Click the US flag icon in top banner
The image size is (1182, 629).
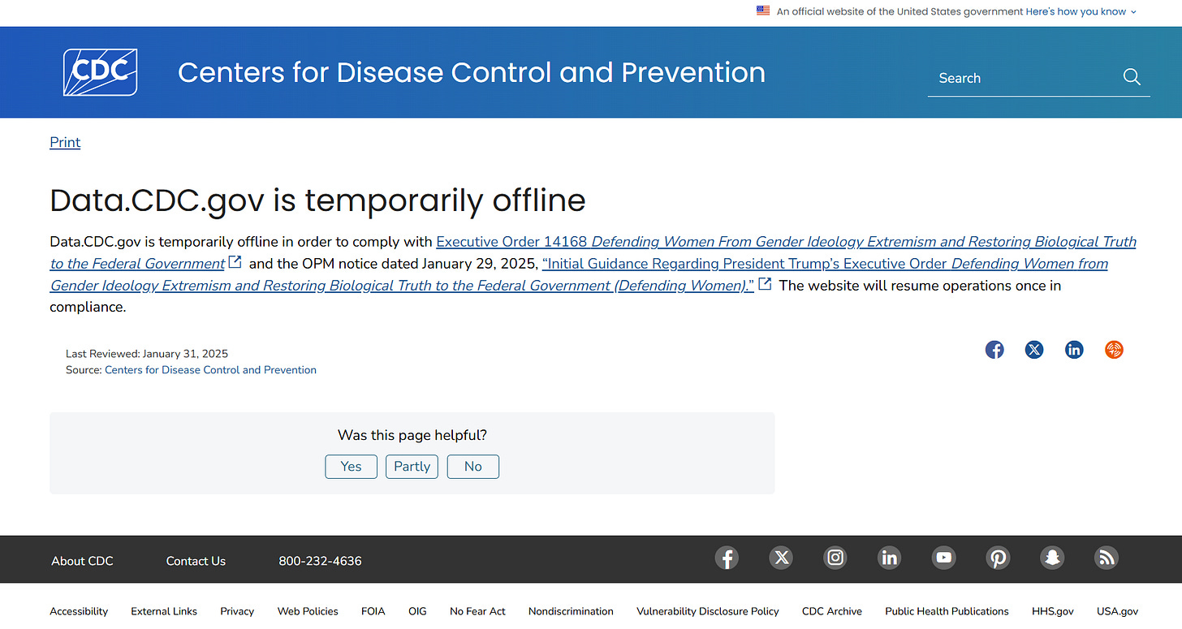763,11
